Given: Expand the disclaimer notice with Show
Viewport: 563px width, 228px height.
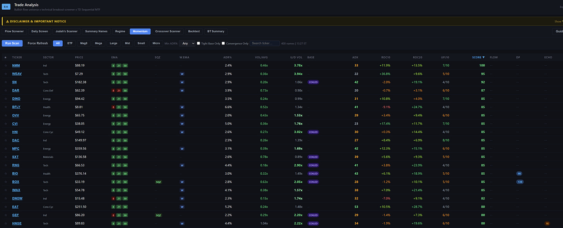Looking at the screenshot, I should (x=558, y=22).
